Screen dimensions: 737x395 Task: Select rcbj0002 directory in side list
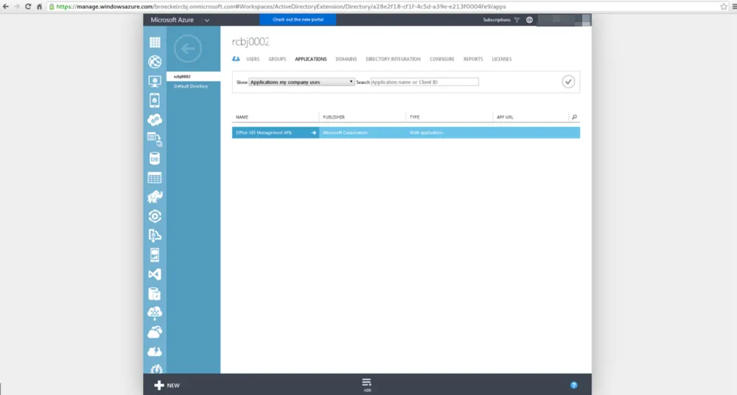193,77
